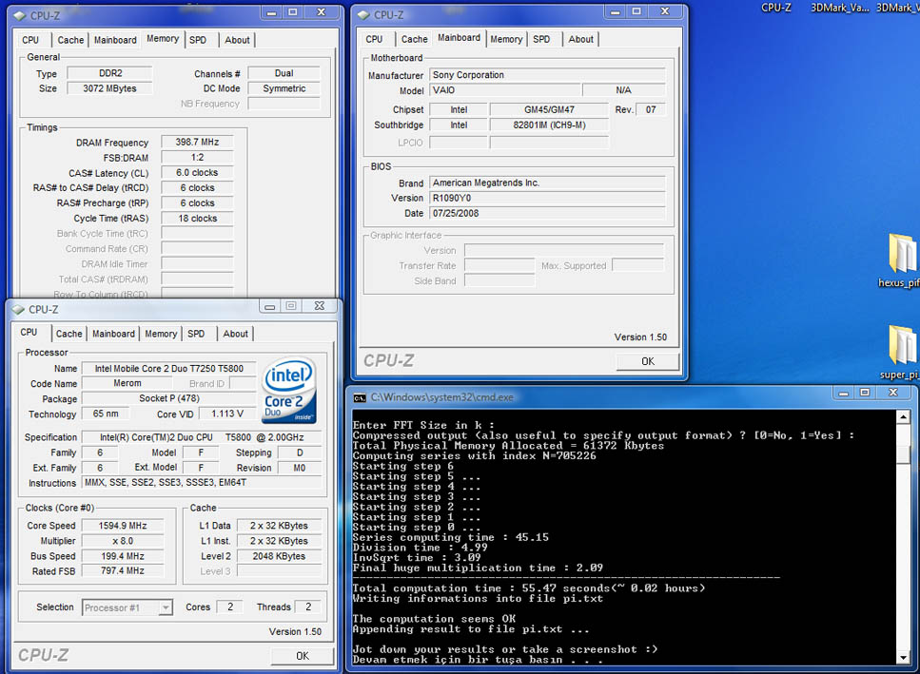Click the Instructions MMX, SSE list field
920x674 pixels.
click(202, 482)
